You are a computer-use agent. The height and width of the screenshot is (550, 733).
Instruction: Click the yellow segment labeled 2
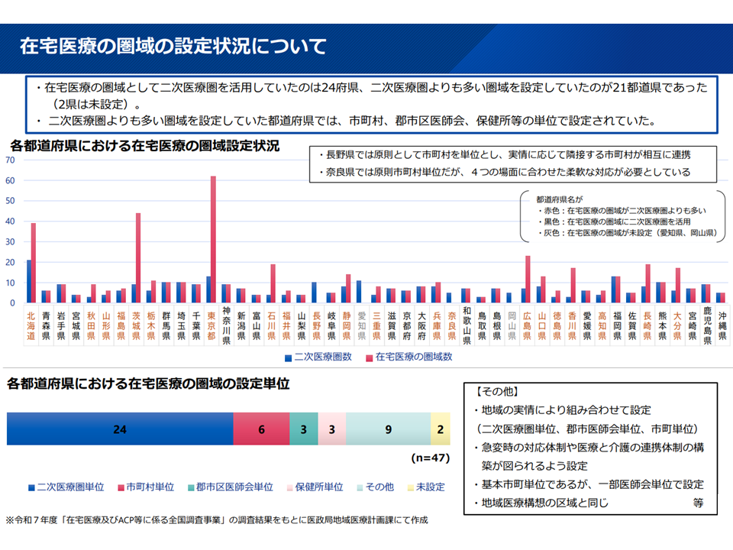tap(440, 429)
